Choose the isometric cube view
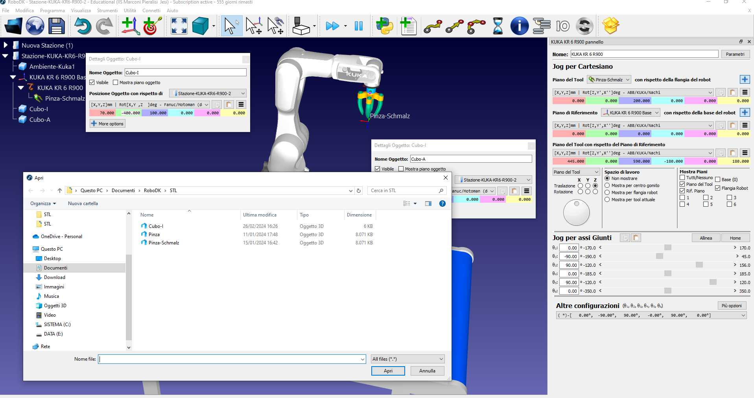 pyautogui.click(x=201, y=26)
